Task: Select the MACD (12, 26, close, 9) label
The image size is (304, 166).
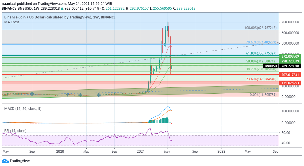Action: click(23, 108)
